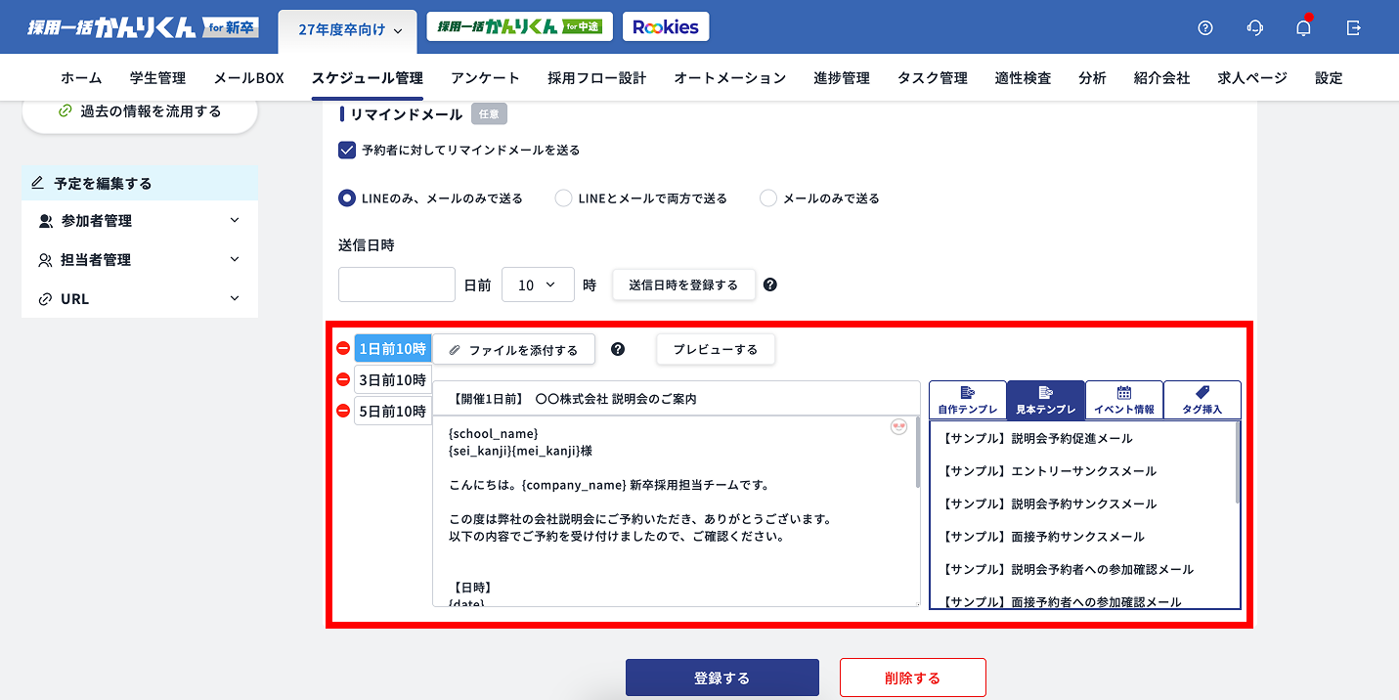Attach a file with ファイルを添付する

[x=512, y=348]
